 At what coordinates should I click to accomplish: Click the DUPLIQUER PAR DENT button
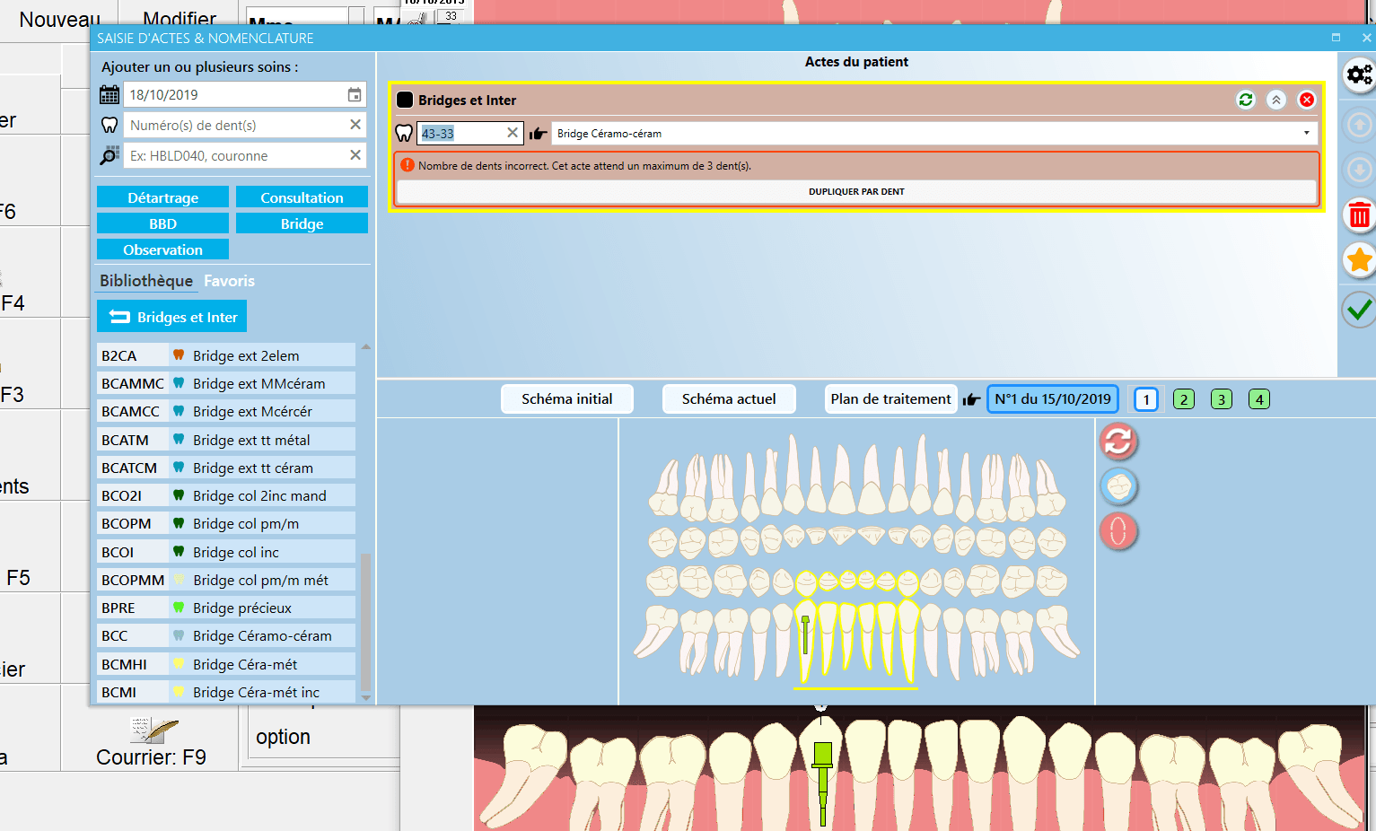click(856, 192)
